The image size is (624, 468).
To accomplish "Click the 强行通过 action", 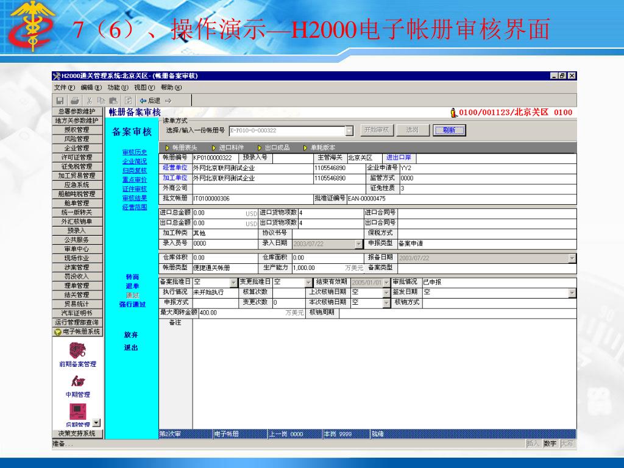I will coord(132,305).
